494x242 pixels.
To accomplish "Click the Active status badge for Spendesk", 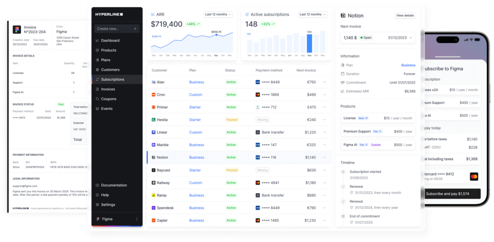I will pyautogui.click(x=231, y=208).
